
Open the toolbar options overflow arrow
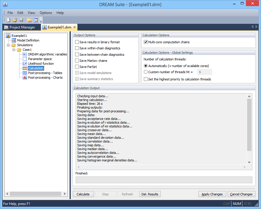pyautogui.click(x=41, y=21)
